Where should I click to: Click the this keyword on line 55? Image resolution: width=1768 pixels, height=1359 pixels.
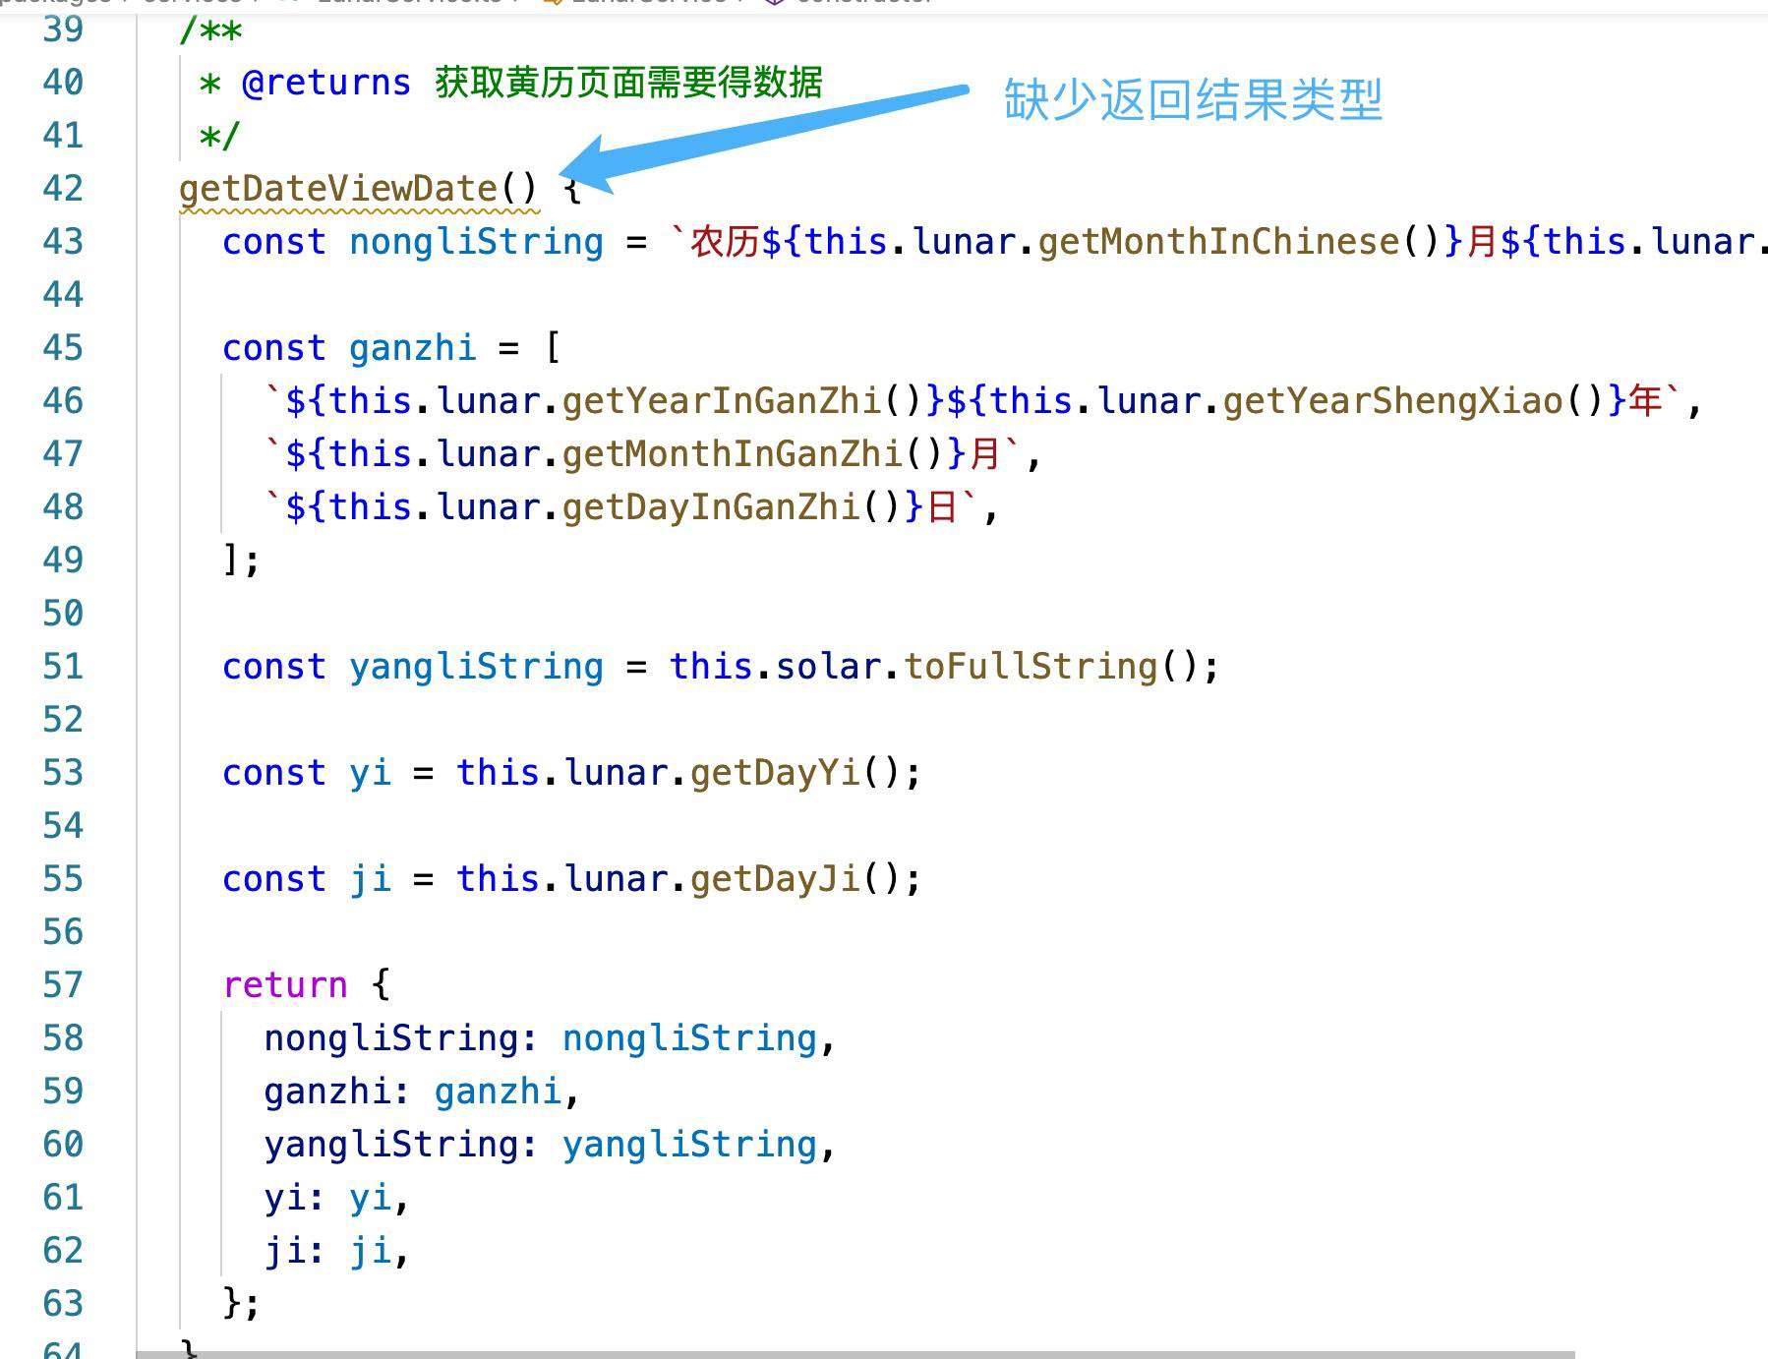click(498, 878)
